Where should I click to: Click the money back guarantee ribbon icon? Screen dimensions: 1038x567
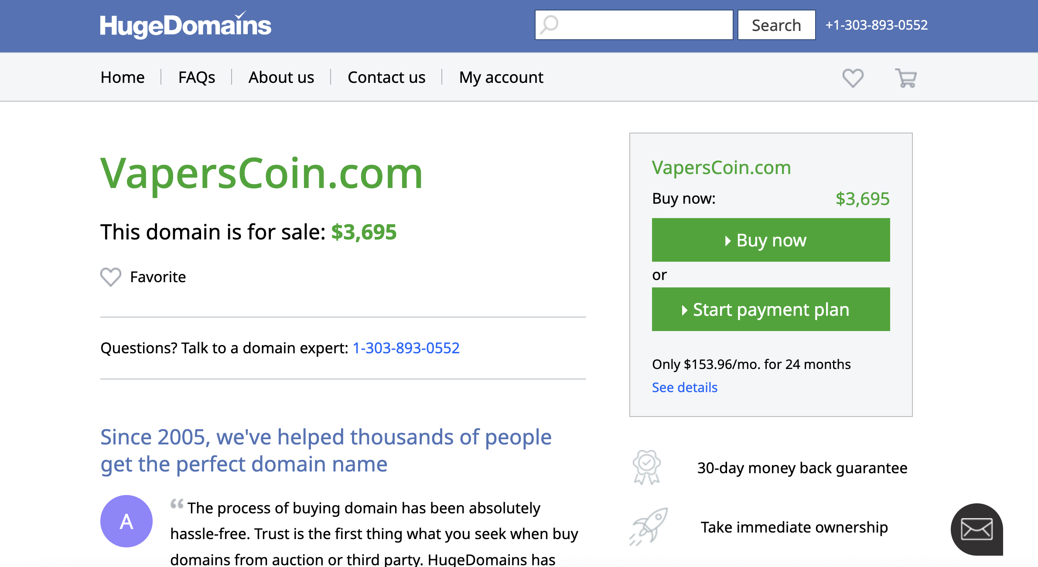tap(647, 468)
